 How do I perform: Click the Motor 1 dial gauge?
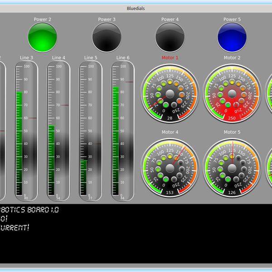pyautogui.click(x=170, y=93)
